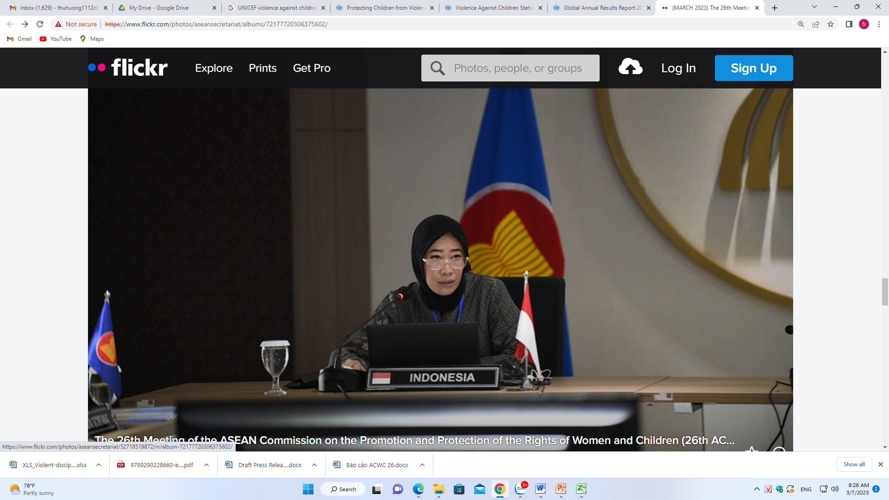The width and height of the screenshot is (889, 500).
Task: Click Show all downloads
Action: [x=854, y=464]
